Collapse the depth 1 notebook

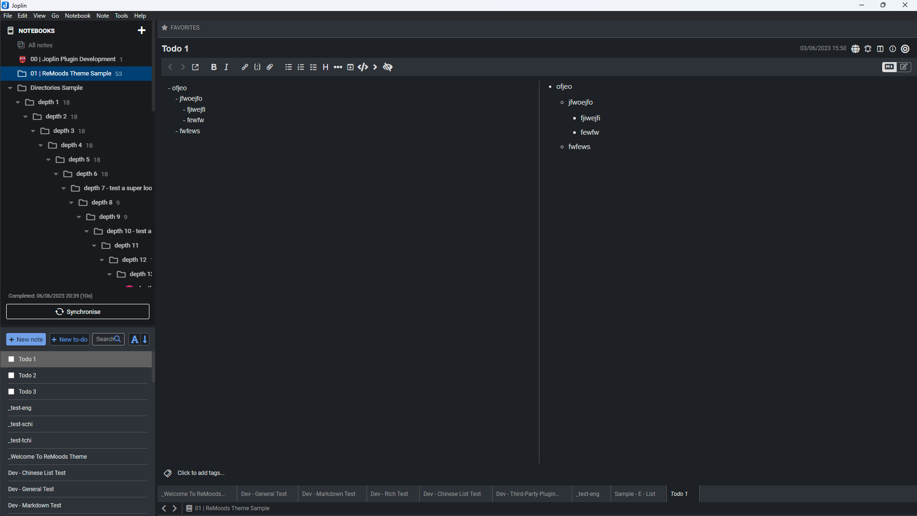click(18, 102)
